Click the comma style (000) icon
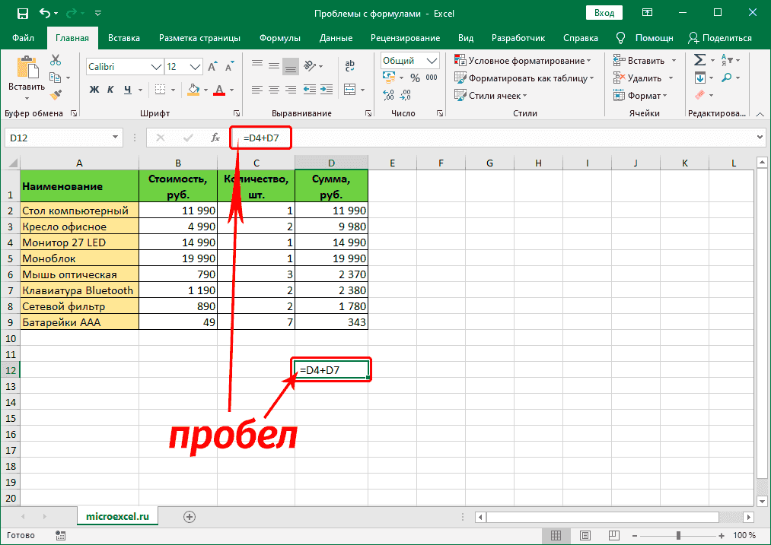 click(x=431, y=76)
